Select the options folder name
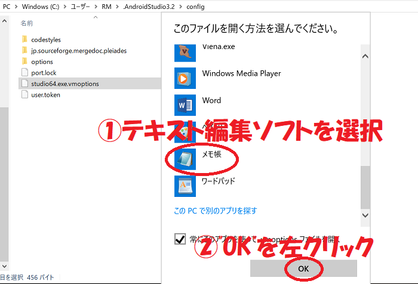 coord(42,62)
